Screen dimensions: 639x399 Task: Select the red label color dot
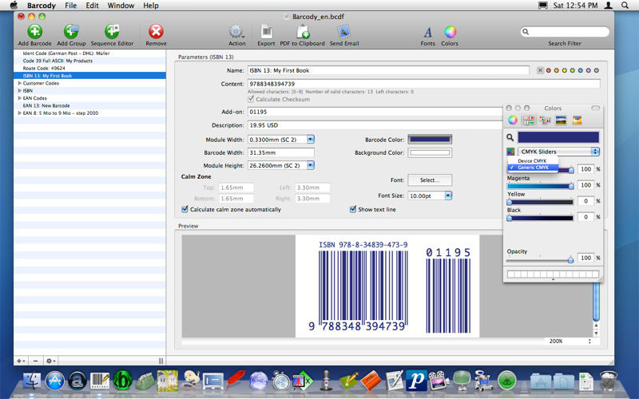[549, 70]
